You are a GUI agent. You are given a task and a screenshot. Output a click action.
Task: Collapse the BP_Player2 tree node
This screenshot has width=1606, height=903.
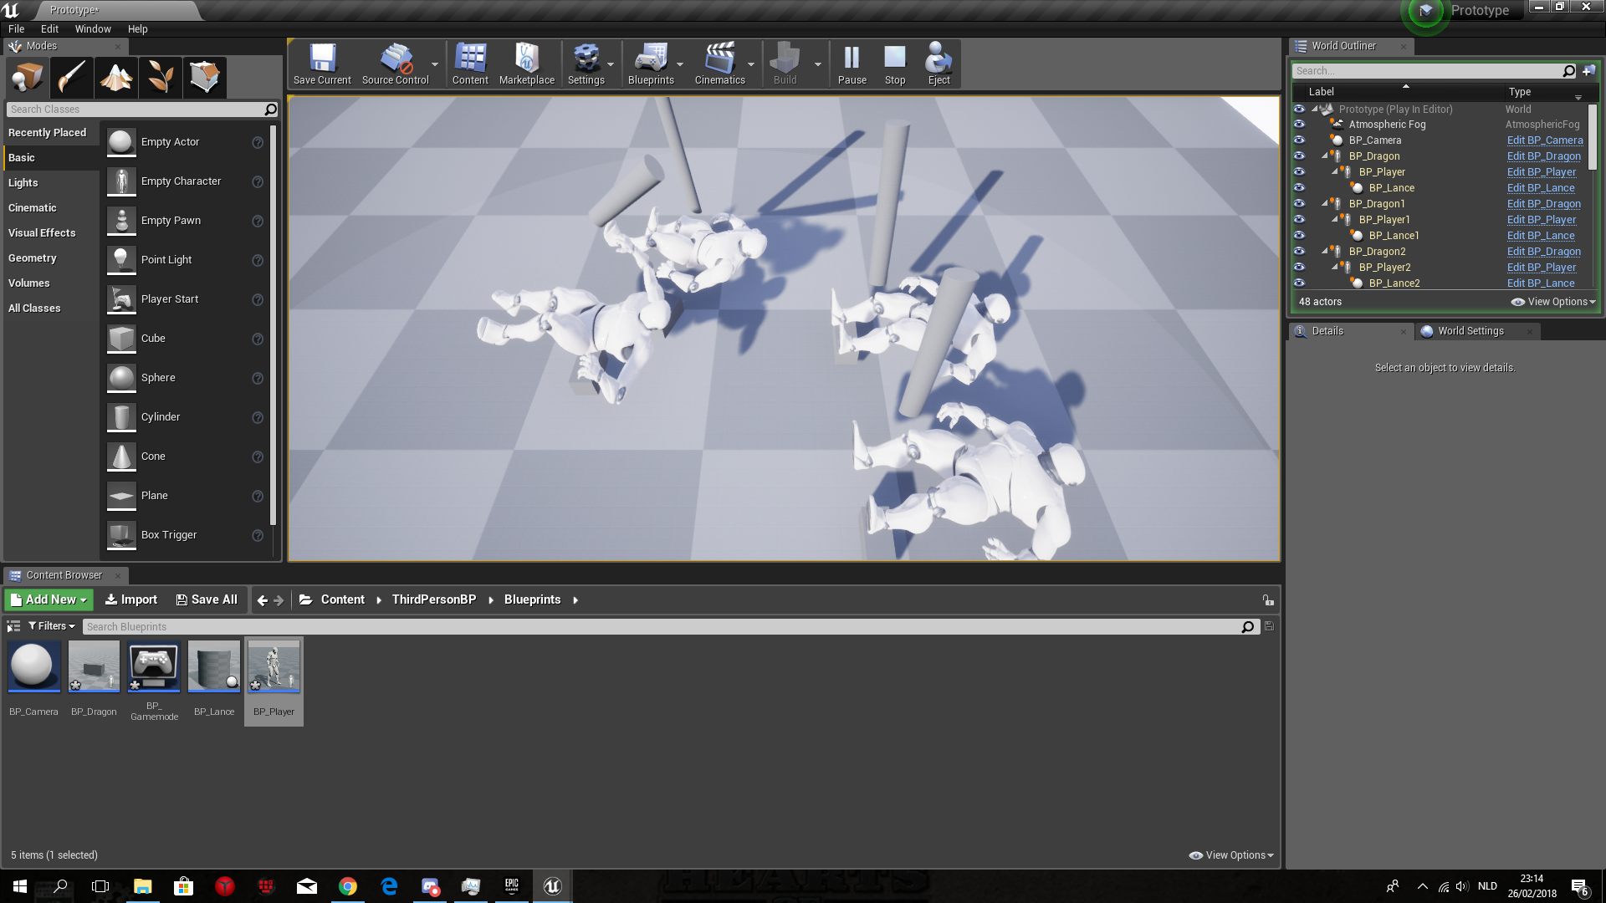[x=1335, y=268]
